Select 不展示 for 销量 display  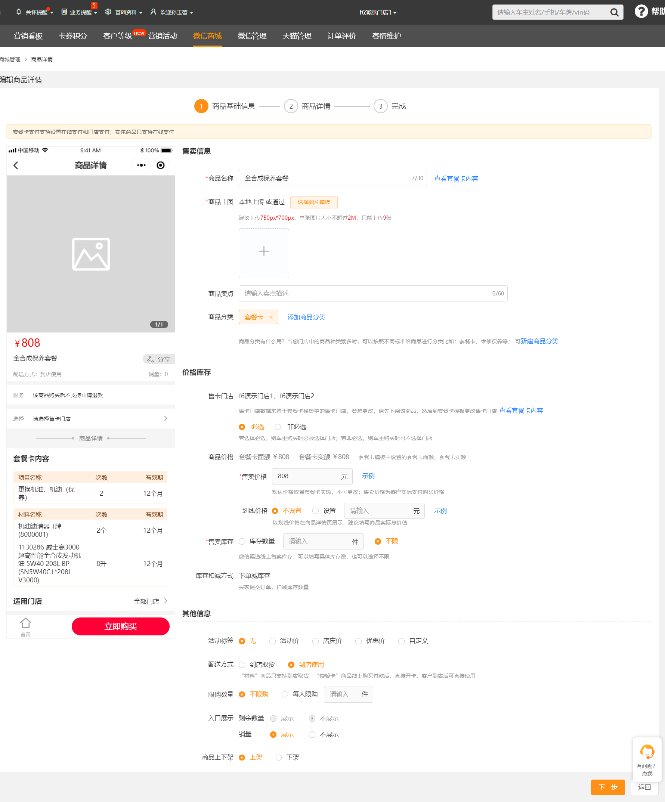click(312, 735)
